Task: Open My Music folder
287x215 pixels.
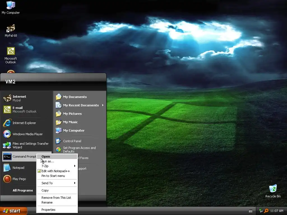Action: tap(80, 122)
